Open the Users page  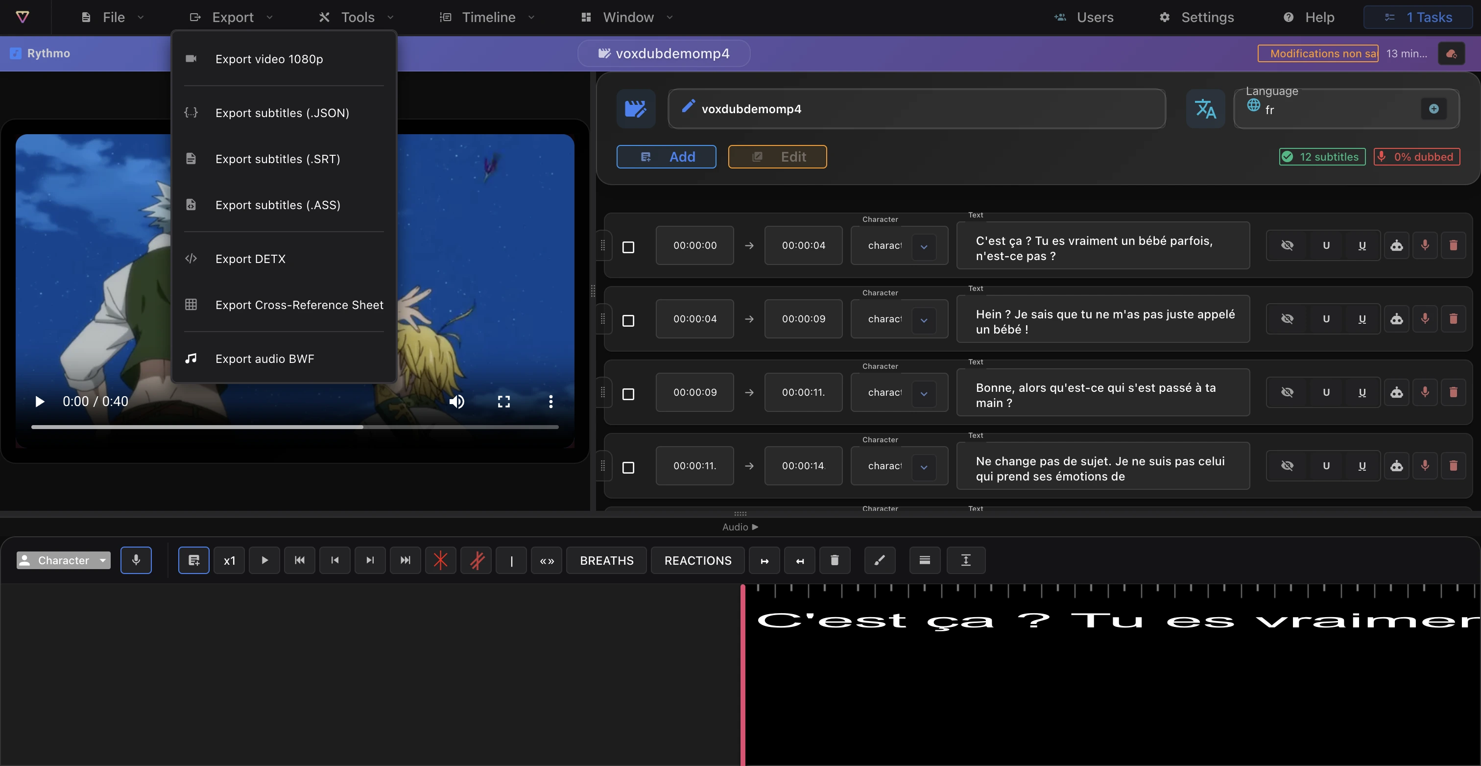click(1084, 17)
